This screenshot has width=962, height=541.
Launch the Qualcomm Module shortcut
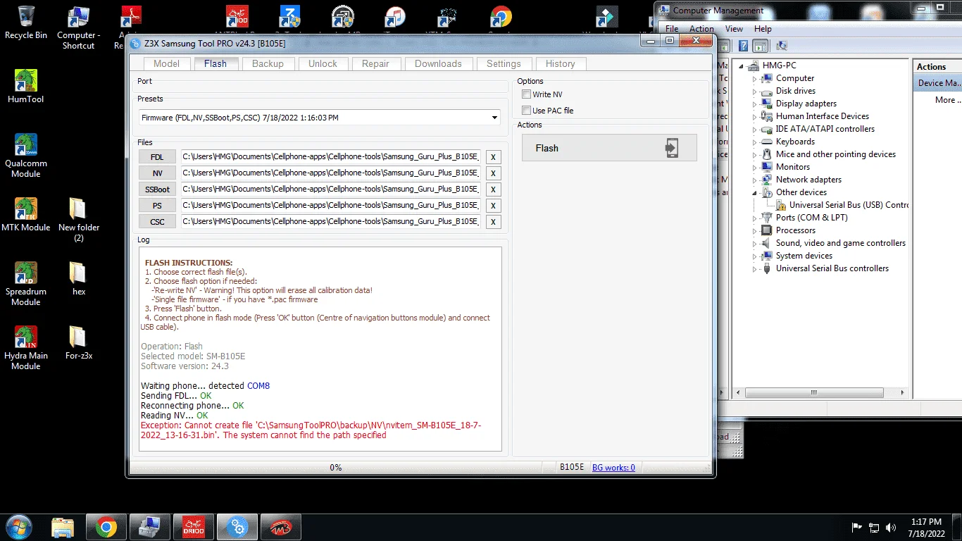[x=26, y=156]
